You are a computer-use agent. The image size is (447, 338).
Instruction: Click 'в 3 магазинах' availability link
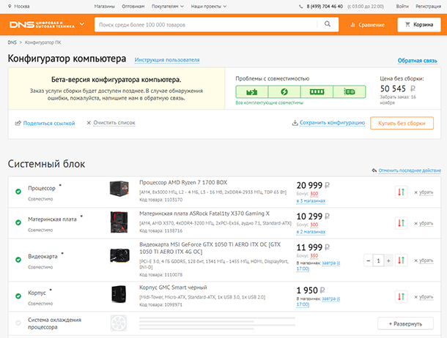[311, 201]
